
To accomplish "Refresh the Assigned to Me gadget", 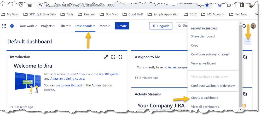I will pyautogui.click(x=245, y=57).
